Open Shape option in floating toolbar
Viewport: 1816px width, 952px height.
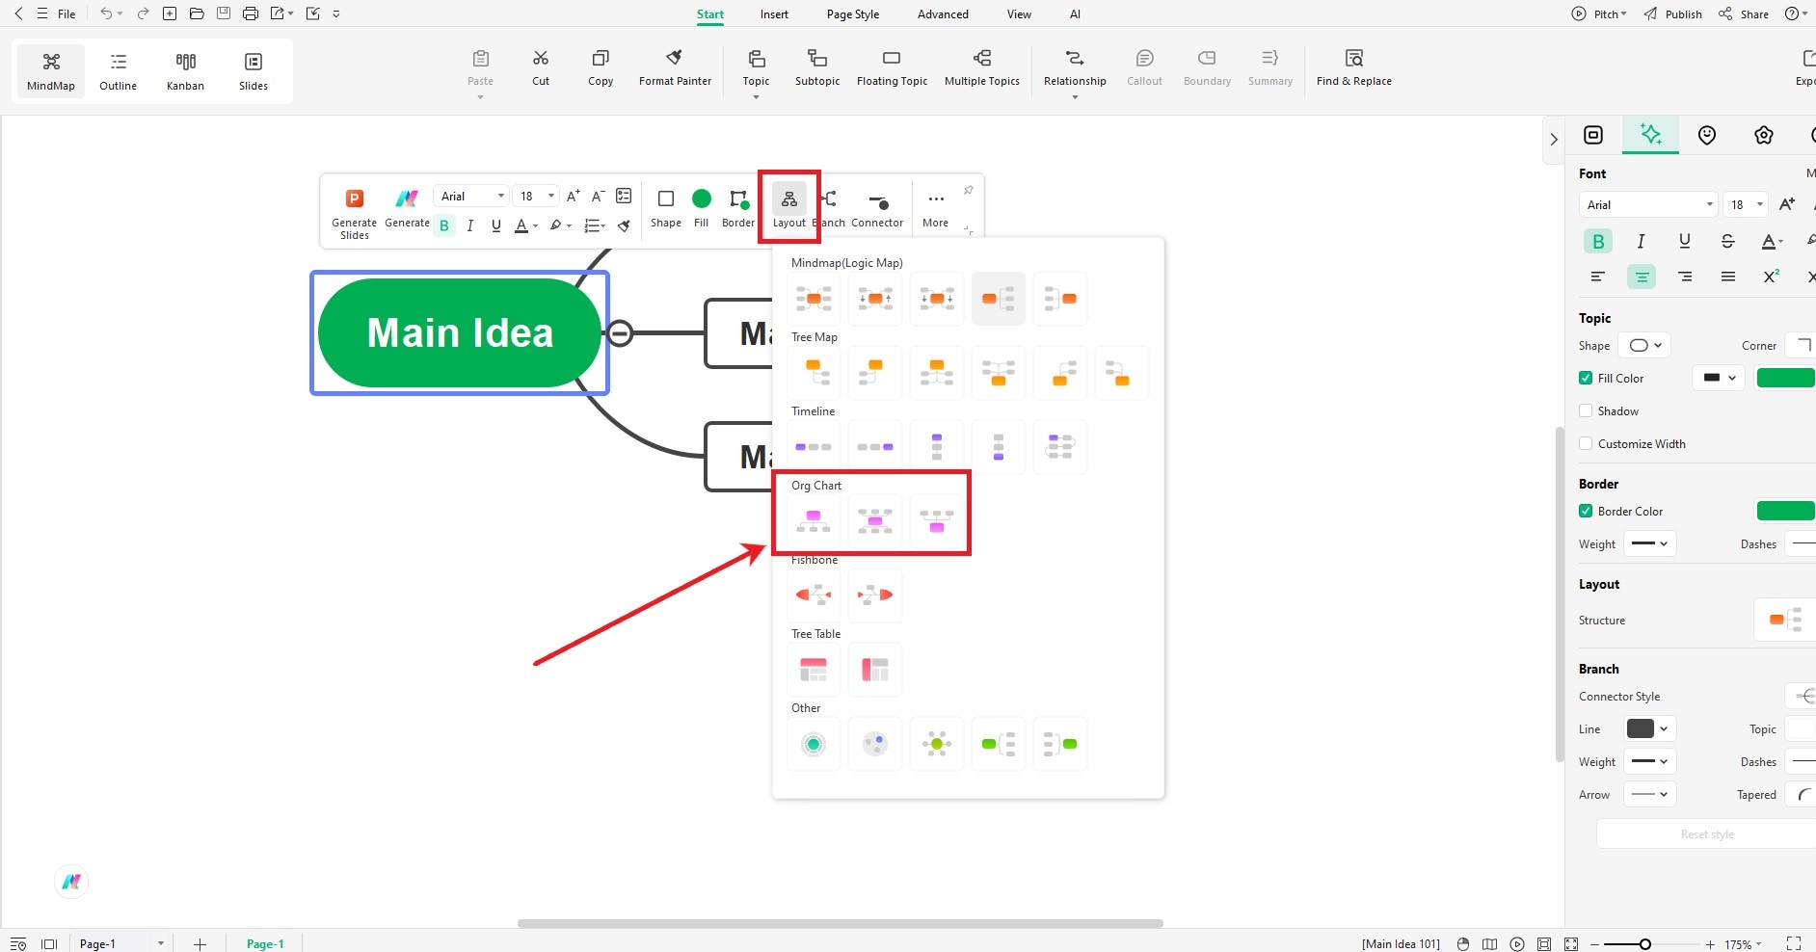[x=665, y=208]
